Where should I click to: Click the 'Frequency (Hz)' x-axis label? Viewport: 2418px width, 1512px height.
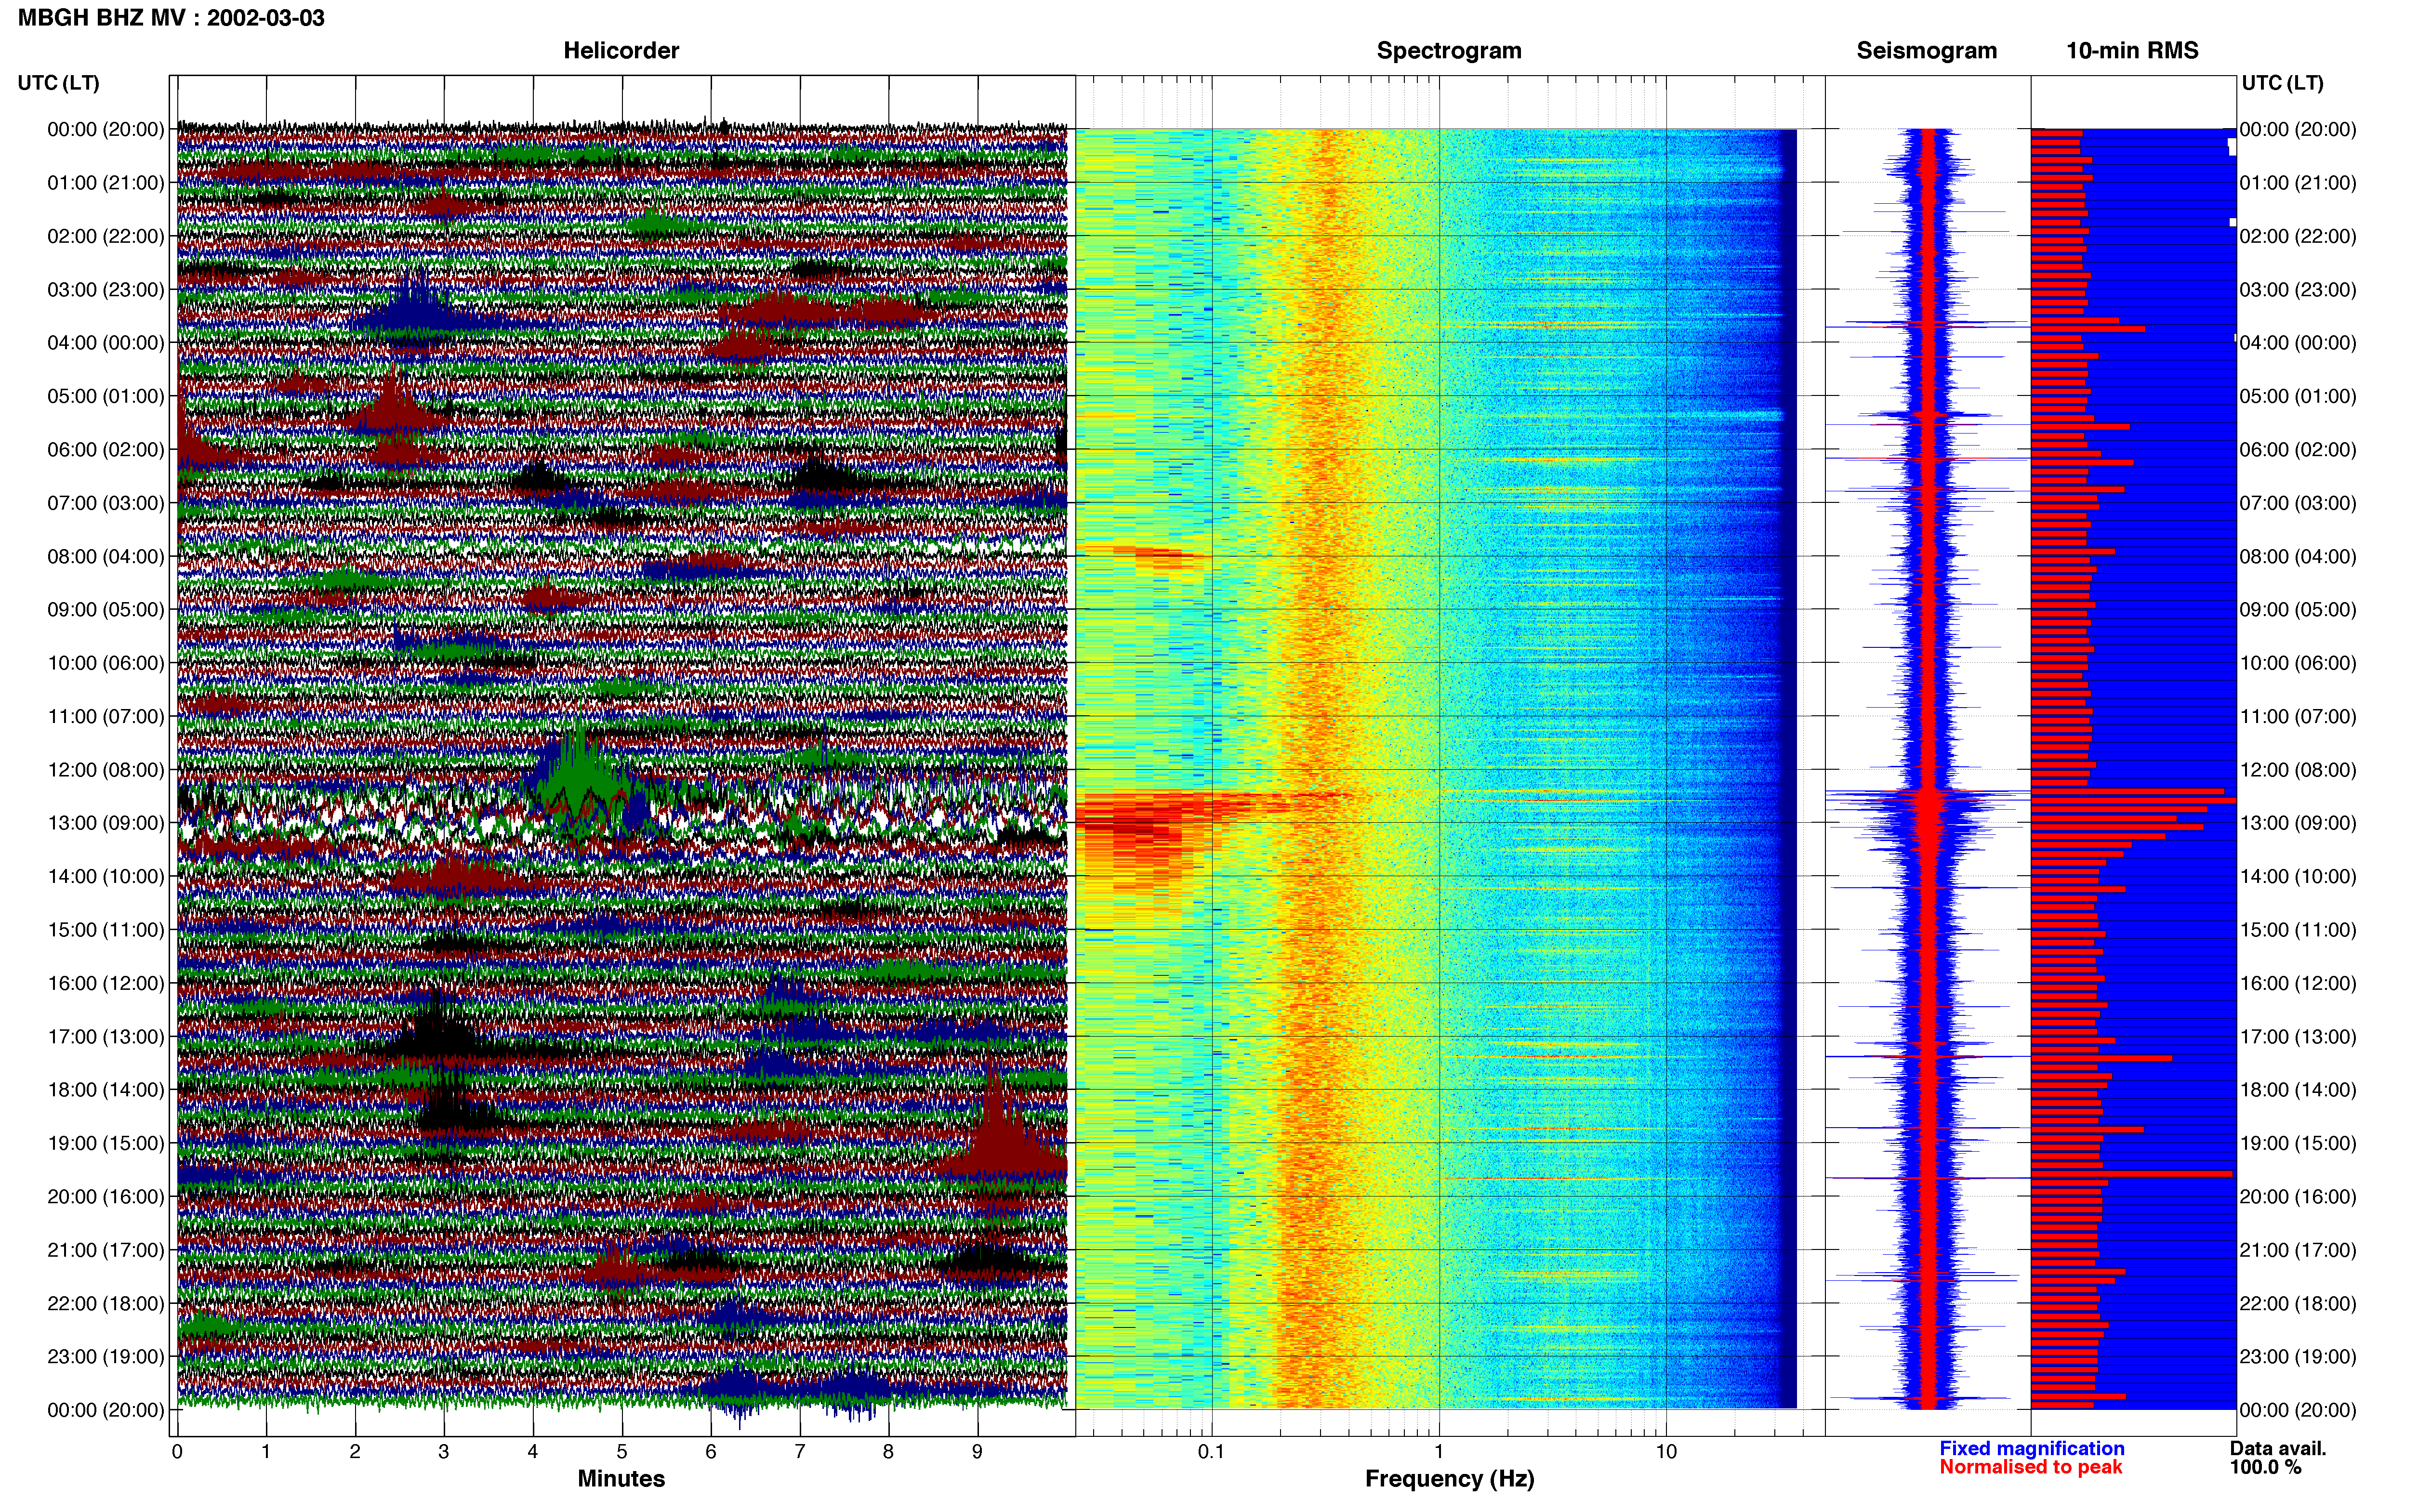[1449, 1479]
